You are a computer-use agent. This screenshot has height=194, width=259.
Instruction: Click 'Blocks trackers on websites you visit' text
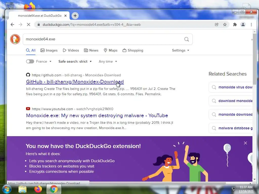point(62,166)
